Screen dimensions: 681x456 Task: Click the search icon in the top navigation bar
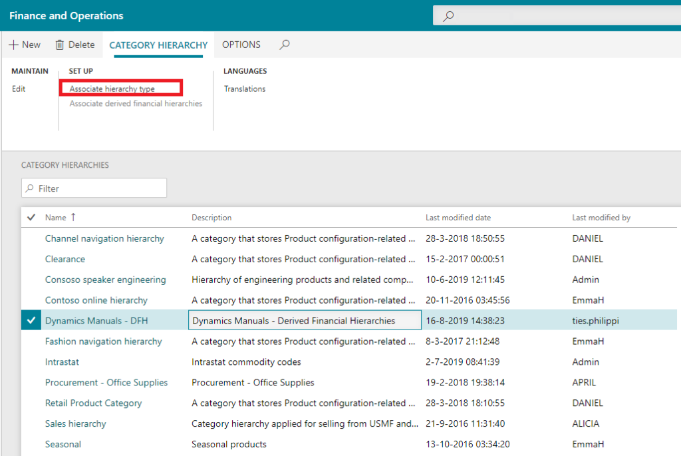click(x=448, y=15)
